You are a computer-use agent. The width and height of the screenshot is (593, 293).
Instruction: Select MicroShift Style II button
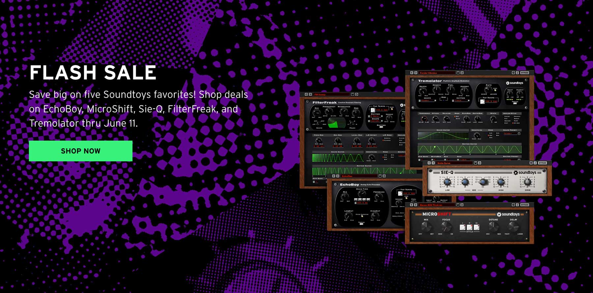pos(469,227)
